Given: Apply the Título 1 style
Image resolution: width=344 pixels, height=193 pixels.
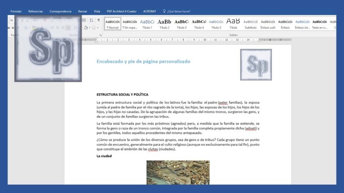Looking at the screenshot, I should pos(147,24).
